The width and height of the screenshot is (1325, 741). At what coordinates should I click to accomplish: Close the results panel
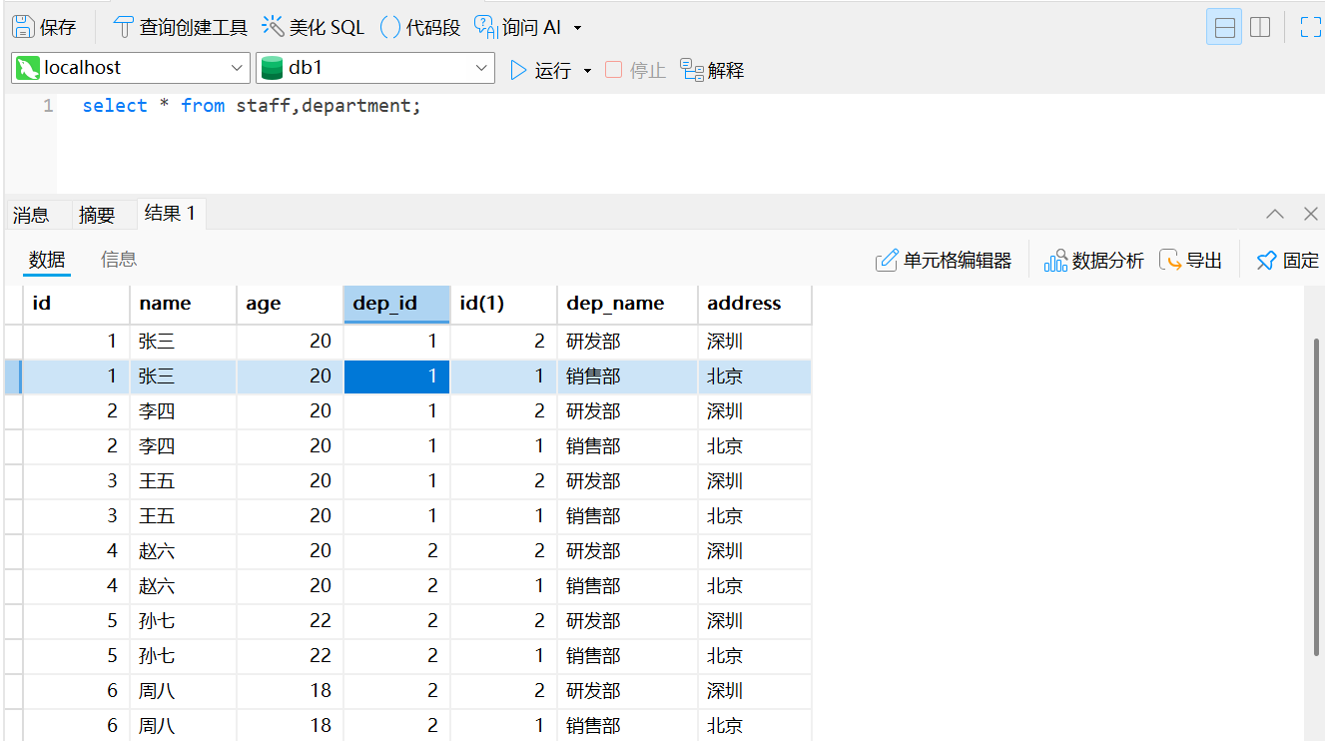click(x=1311, y=214)
